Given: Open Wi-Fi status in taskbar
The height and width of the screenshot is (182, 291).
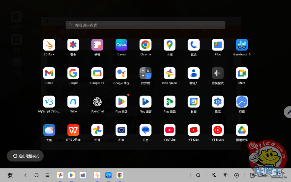Looking at the screenshot, I should tap(225, 175).
